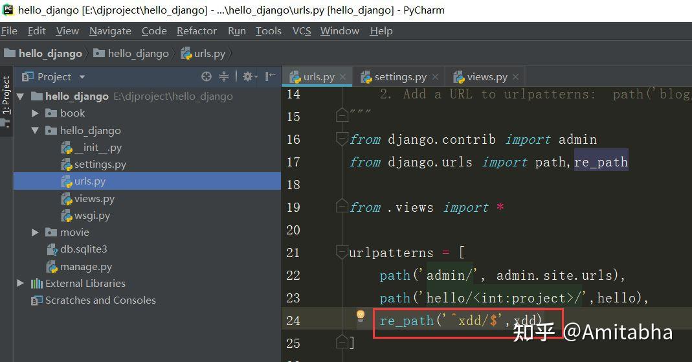
Task: Expand the movie folder
Action: tap(36, 232)
